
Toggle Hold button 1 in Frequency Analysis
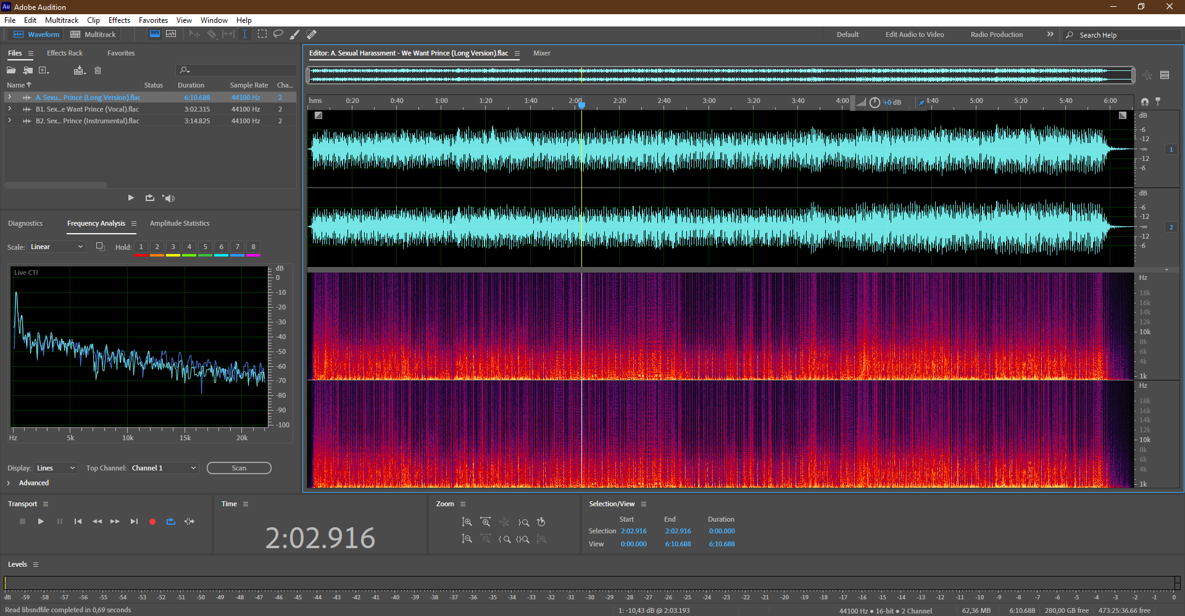(x=141, y=247)
